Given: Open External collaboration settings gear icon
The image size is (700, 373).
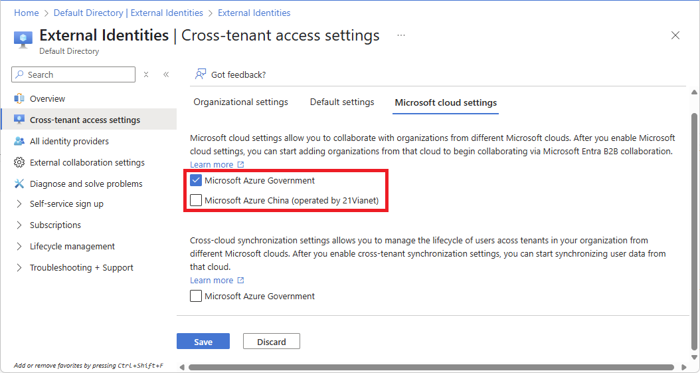Looking at the screenshot, I should (19, 163).
